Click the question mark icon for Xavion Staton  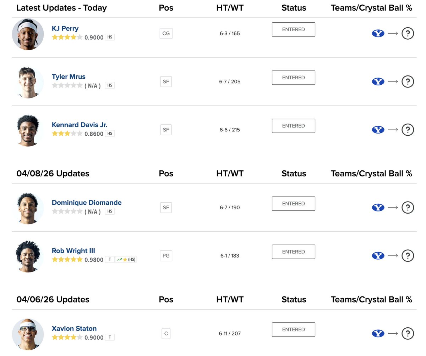point(408,333)
